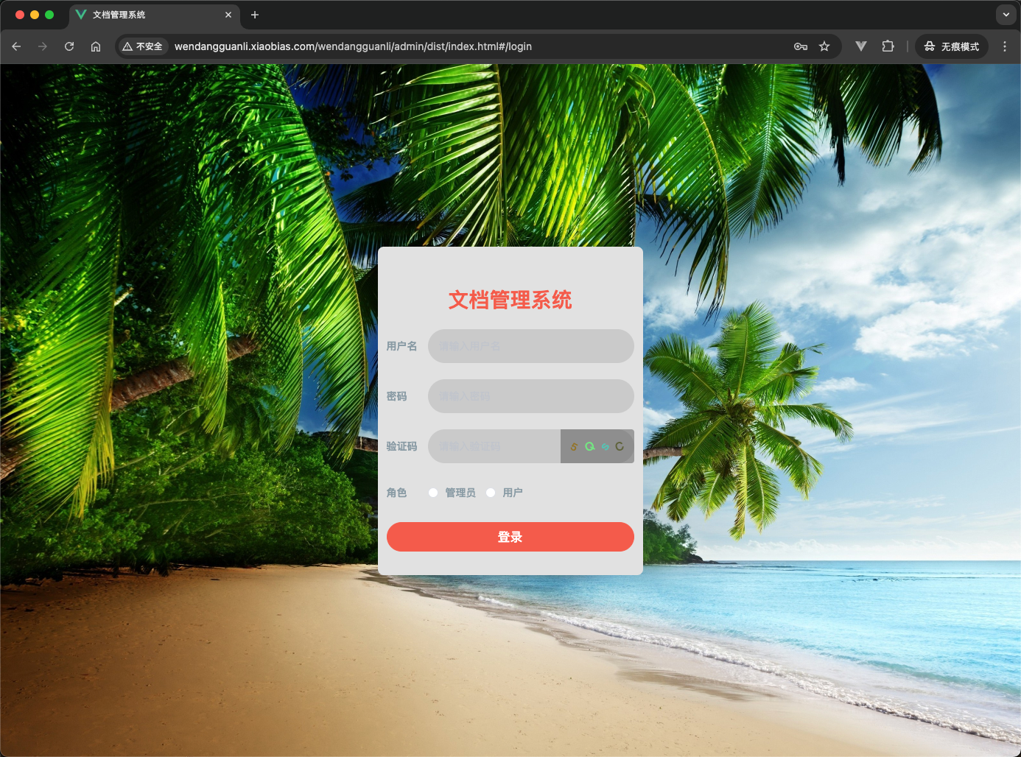Reload the page with the refresh icon
This screenshot has height=757, width=1021.
[69, 46]
